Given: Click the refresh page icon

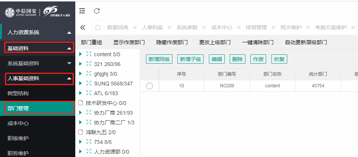Looking at the screenshot, I should 97,10.
